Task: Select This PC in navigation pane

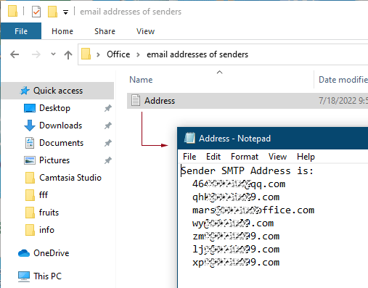Action: point(48,276)
